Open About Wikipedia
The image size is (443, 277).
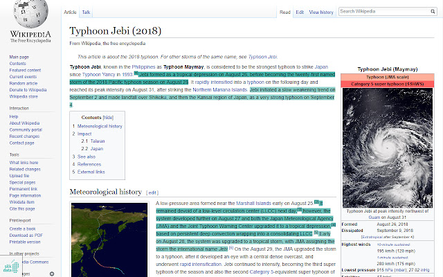[24, 123]
